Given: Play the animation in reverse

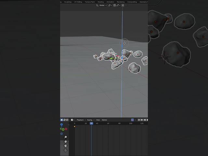Looking at the screenshot, I should [x=145, y=120].
